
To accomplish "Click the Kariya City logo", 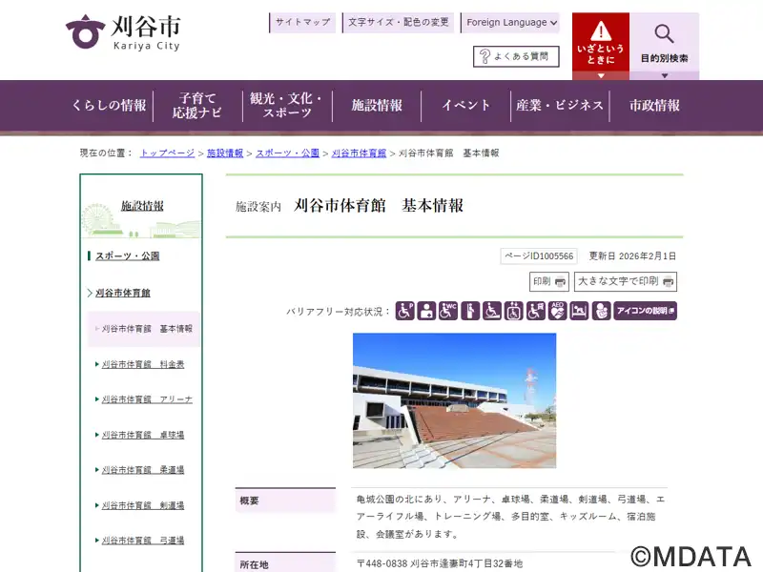I will coord(122,32).
